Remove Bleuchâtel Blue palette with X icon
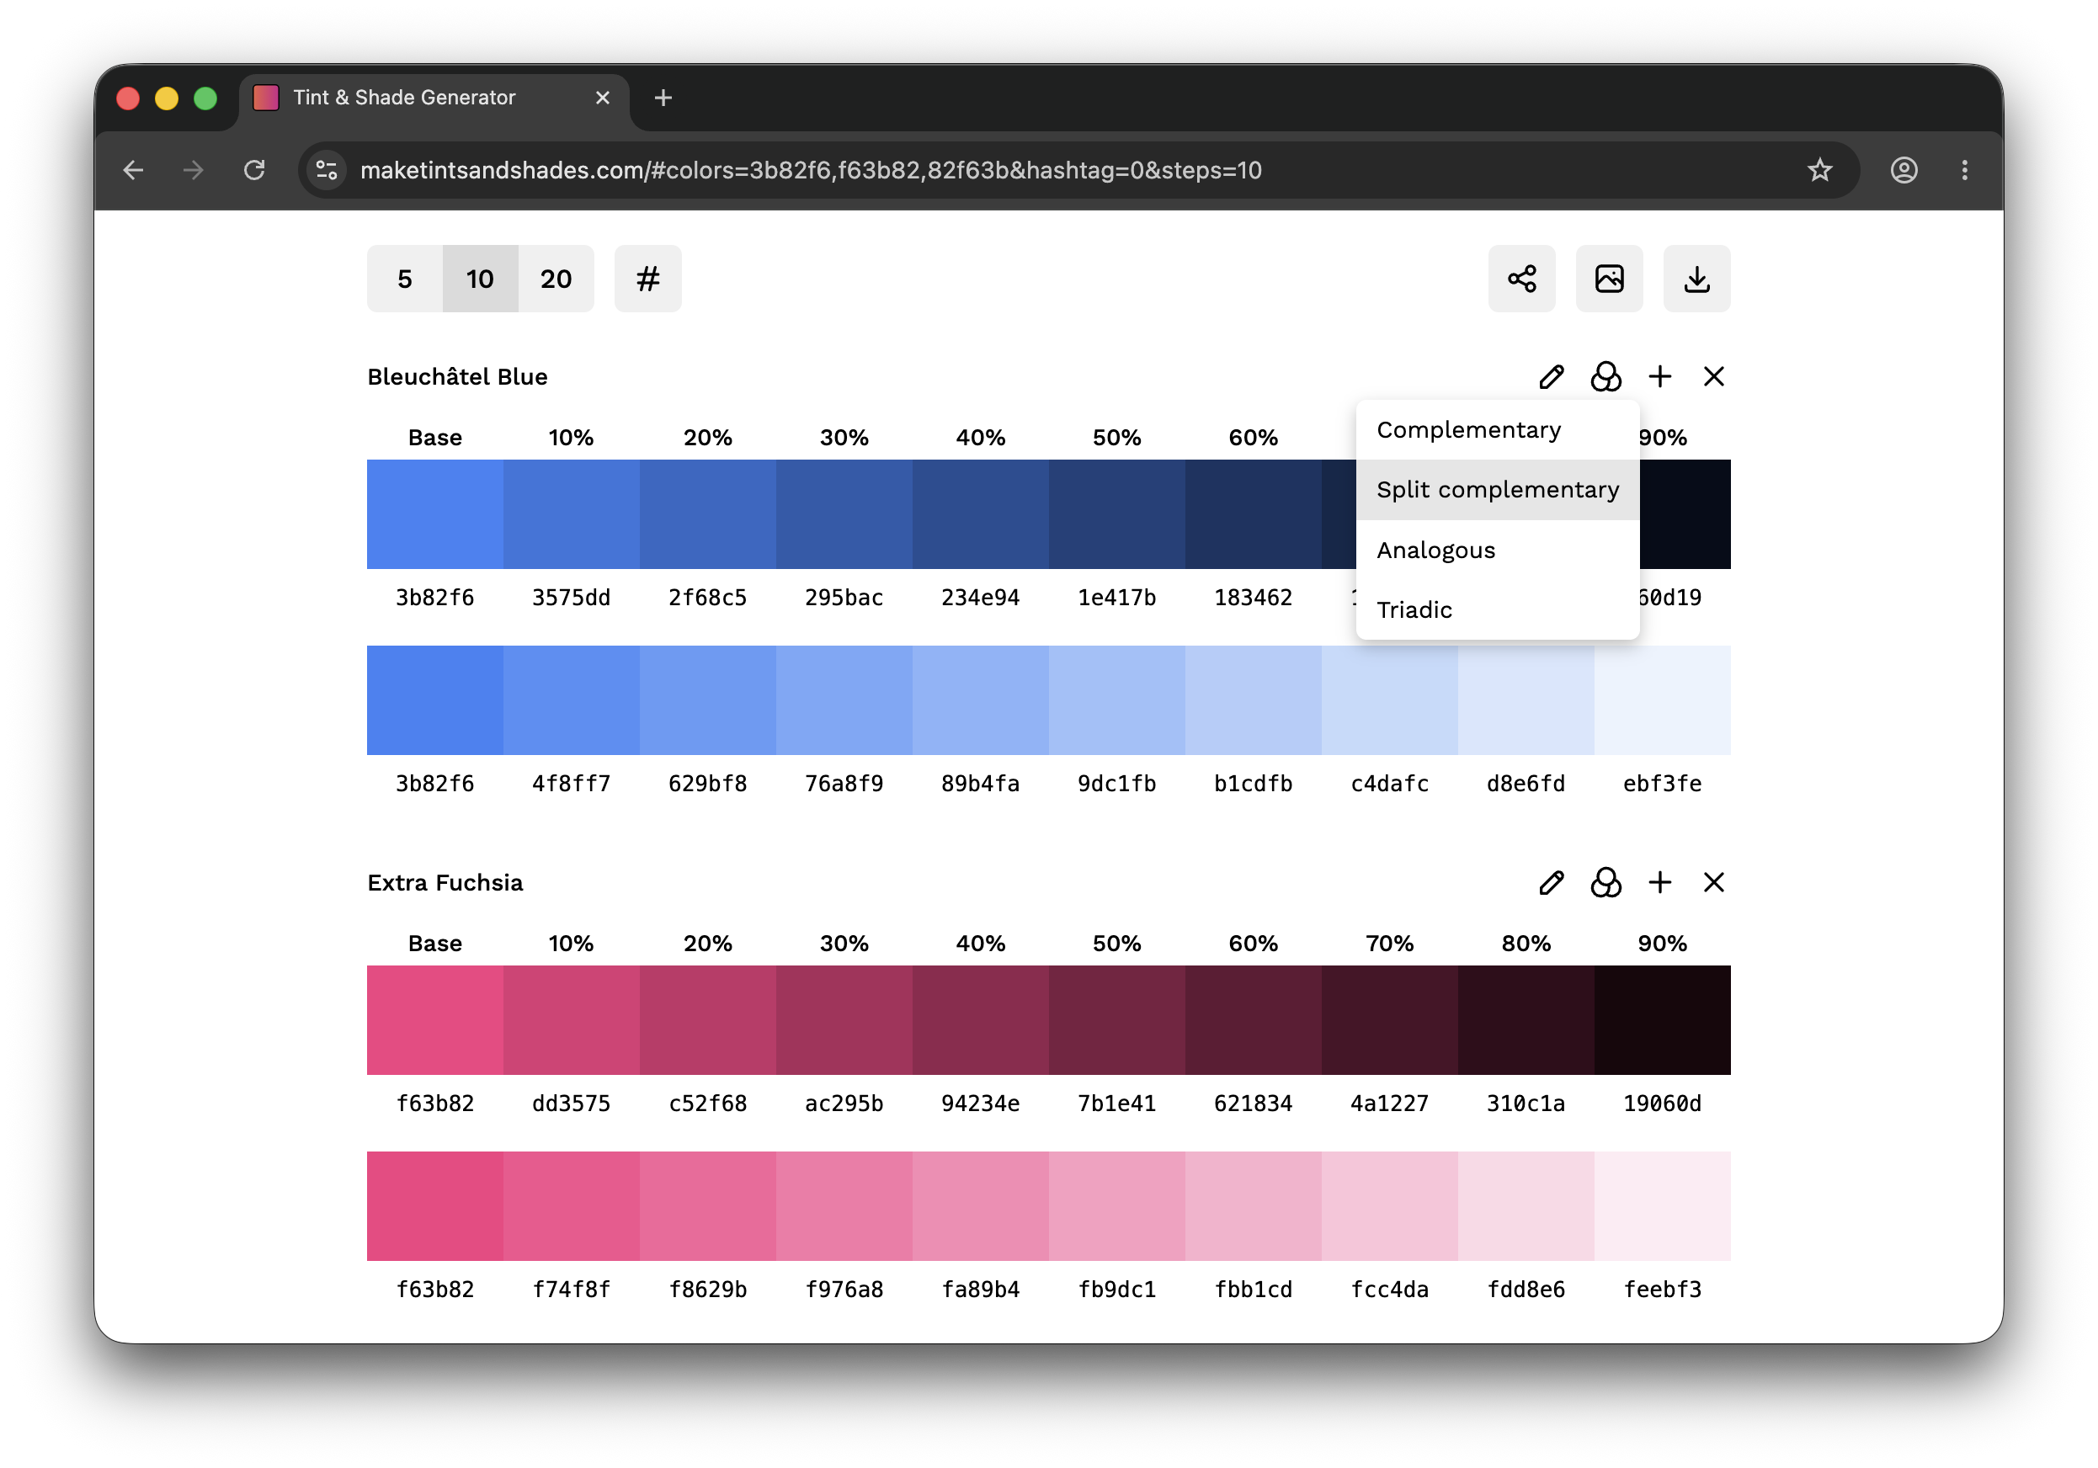The height and width of the screenshot is (1468, 2098). click(1714, 376)
